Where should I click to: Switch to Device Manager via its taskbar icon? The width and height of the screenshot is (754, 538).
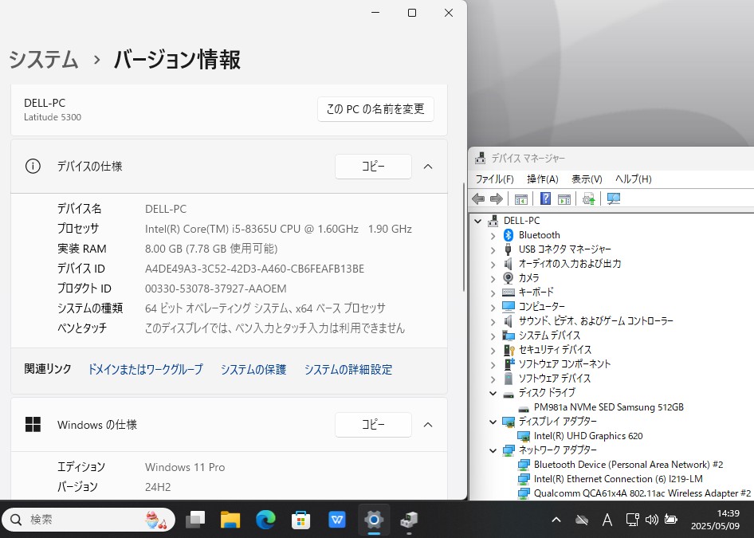[x=409, y=519]
